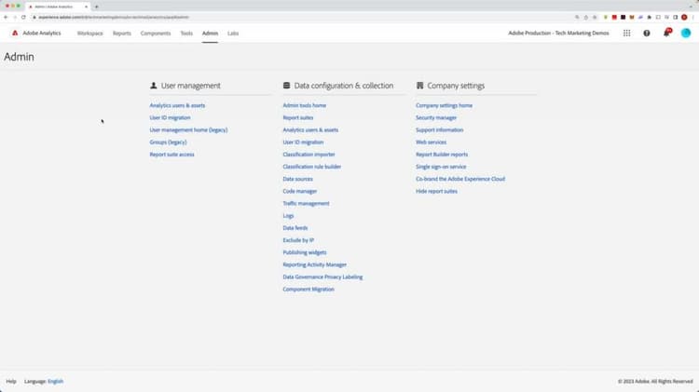This screenshot has height=392, width=699.
Task: Open Report Builder reports link
Action: [442, 155]
